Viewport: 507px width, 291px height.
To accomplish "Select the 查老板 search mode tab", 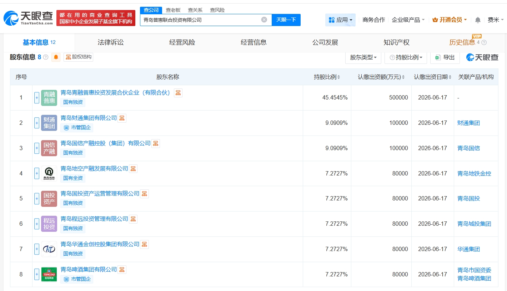I will [173, 10].
